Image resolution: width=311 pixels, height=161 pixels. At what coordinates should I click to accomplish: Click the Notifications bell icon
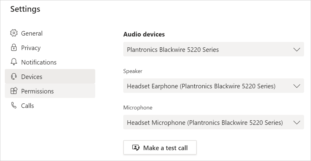point(14,62)
